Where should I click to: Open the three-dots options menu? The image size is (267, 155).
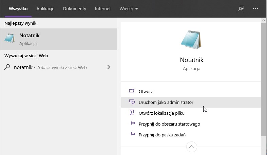pos(255,8)
